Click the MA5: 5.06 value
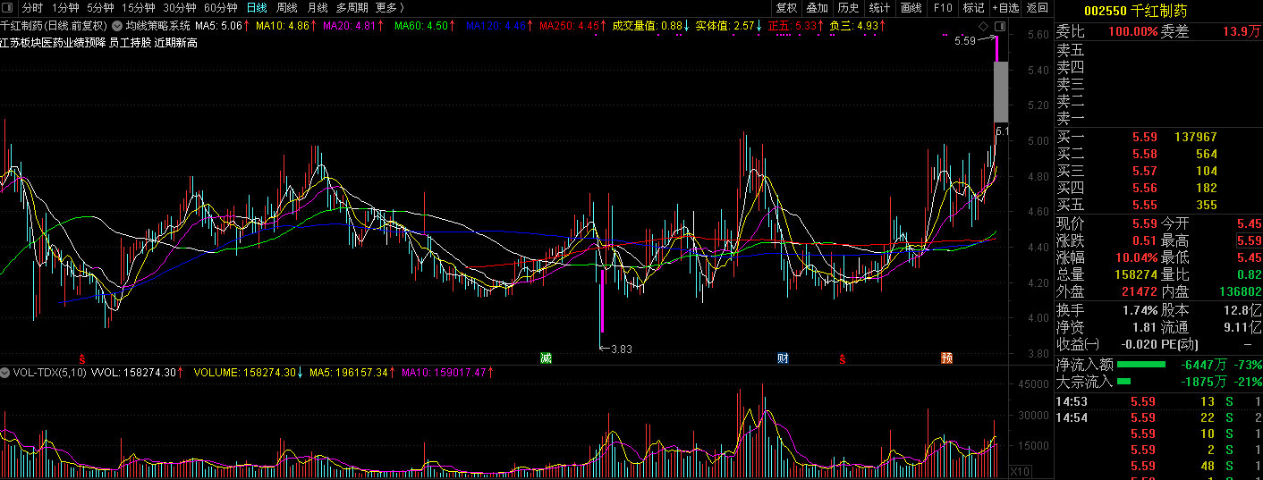Image resolution: width=1263 pixels, height=480 pixels. 218,26
